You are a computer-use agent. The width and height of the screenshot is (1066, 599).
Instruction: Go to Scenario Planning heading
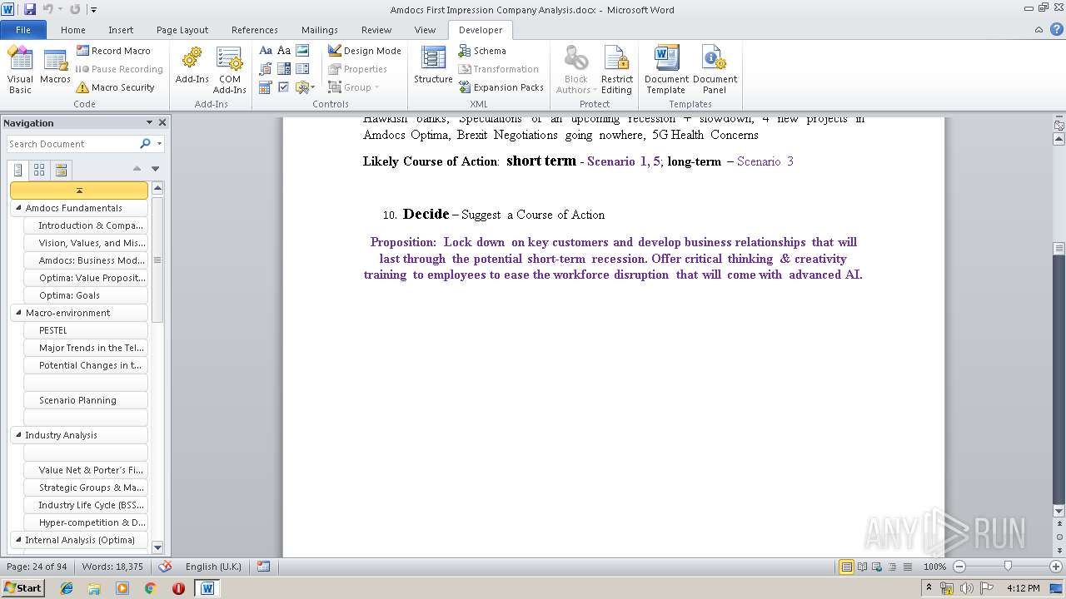[x=86, y=400]
